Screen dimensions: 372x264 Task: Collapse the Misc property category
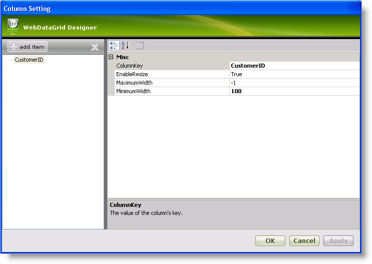[x=111, y=57]
